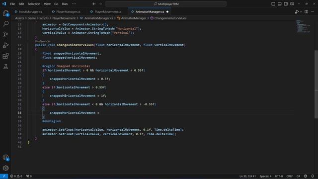
Task: Open ChangeAnimatorValues method breadcrumb
Action: (x=168, y=18)
